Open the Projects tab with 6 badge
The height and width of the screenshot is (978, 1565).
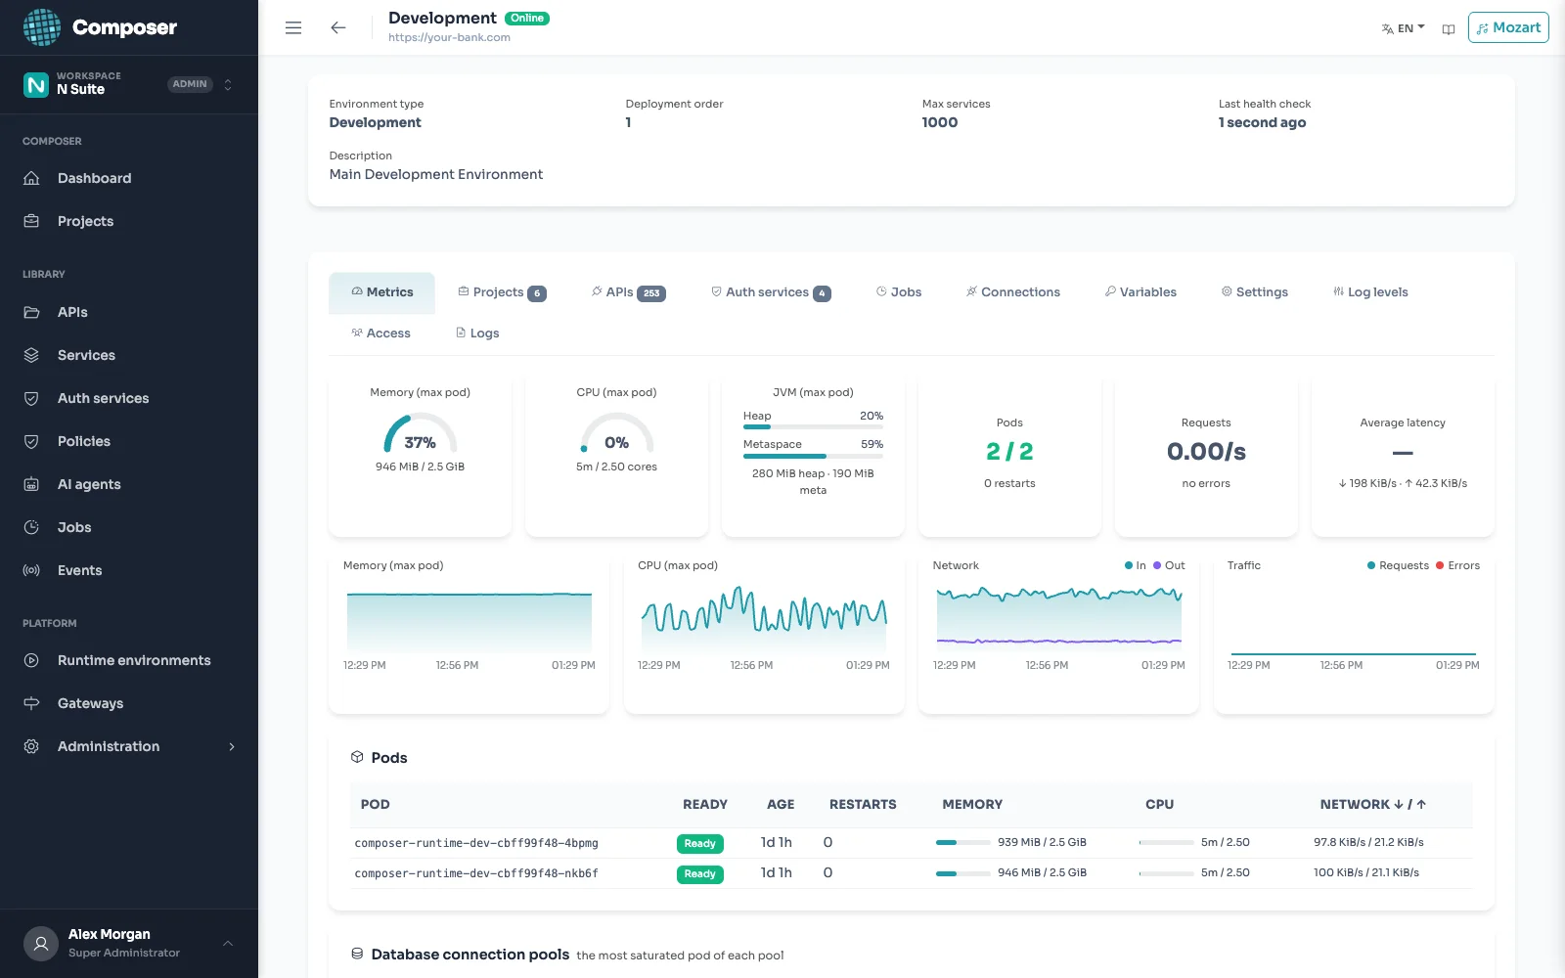tap(502, 292)
